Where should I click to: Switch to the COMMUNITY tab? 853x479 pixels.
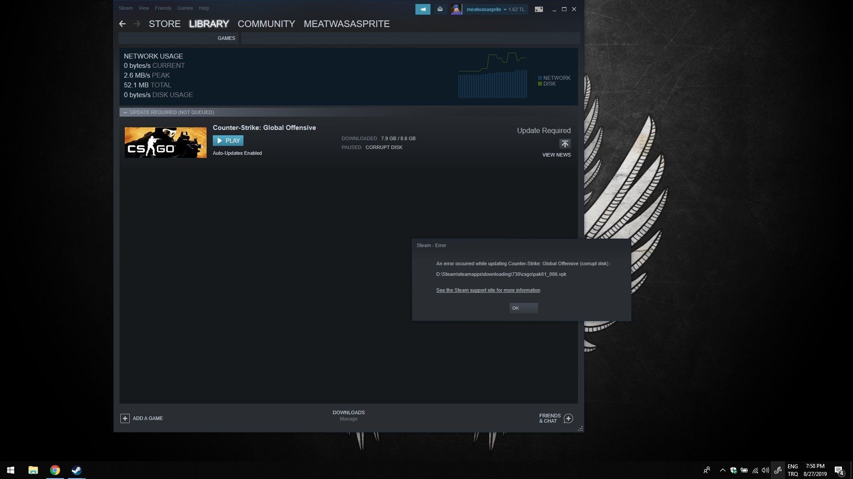tap(266, 24)
